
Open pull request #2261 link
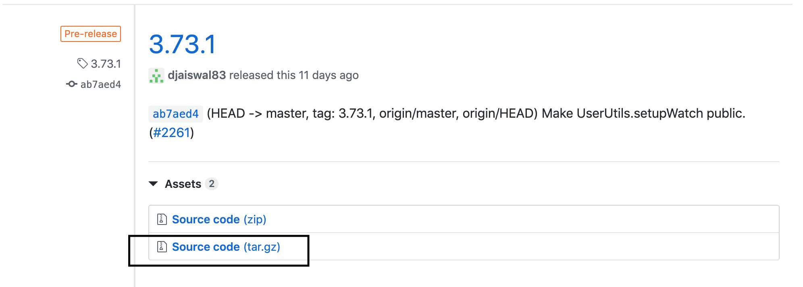(171, 133)
